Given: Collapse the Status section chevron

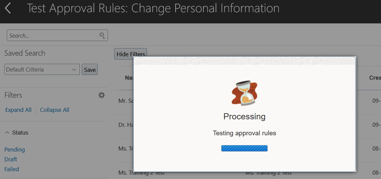Looking at the screenshot, I should [x=7, y=133].
